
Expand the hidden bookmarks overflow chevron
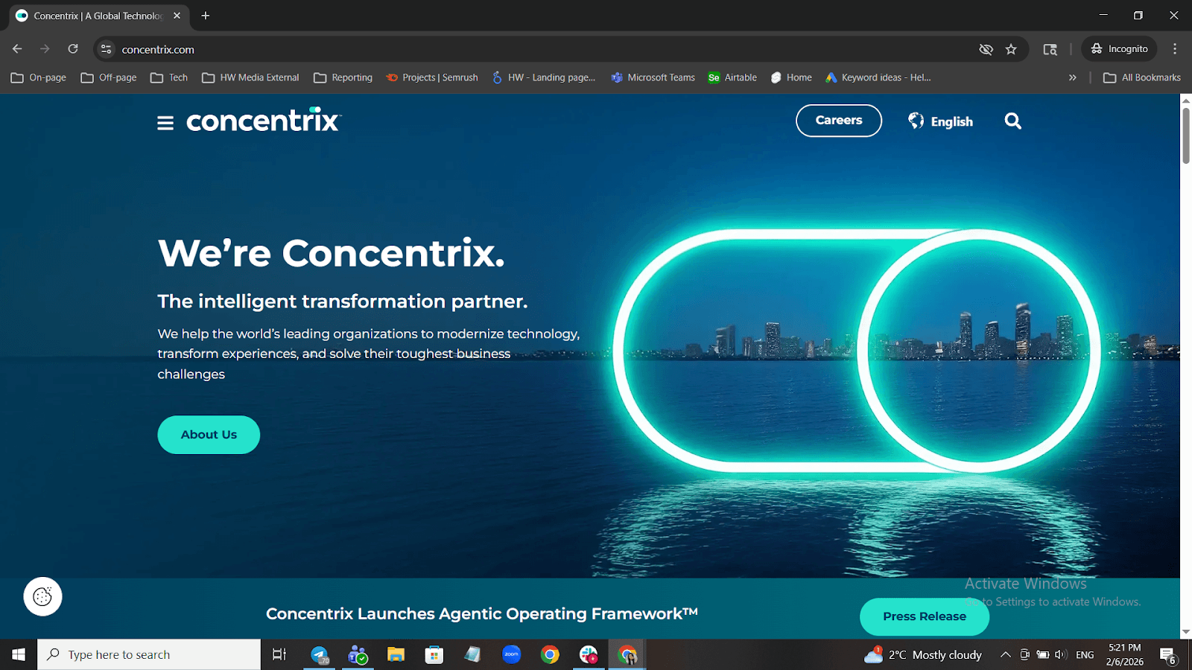1072,77
